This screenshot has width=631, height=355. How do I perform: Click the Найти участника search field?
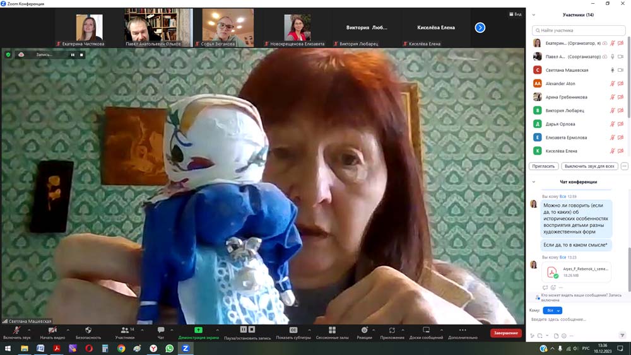[578, 30]
